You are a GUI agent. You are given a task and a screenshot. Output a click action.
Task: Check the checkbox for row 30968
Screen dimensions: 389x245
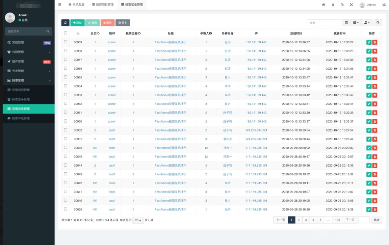pos(66,50)
